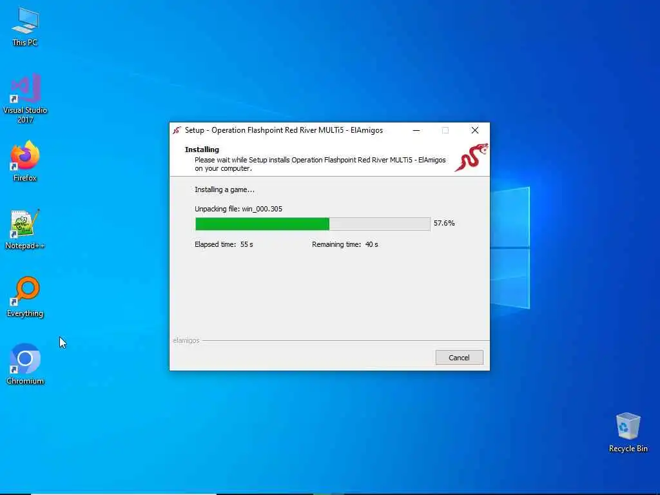
Task: Close the Setup installer window
Action: click(x=475, y=130)
